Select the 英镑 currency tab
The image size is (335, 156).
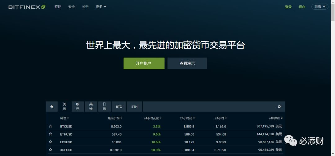pos(91,106)
